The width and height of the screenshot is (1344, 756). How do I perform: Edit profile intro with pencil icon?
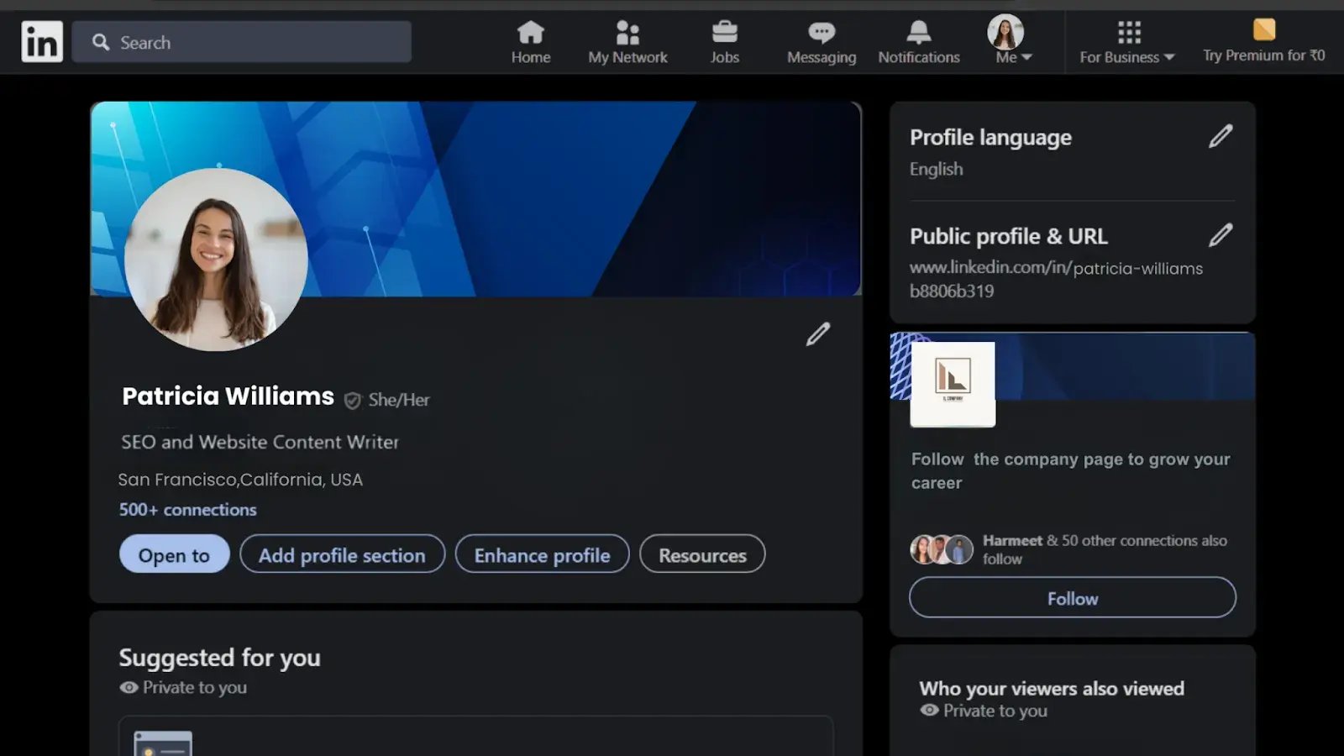click(817, 334)
